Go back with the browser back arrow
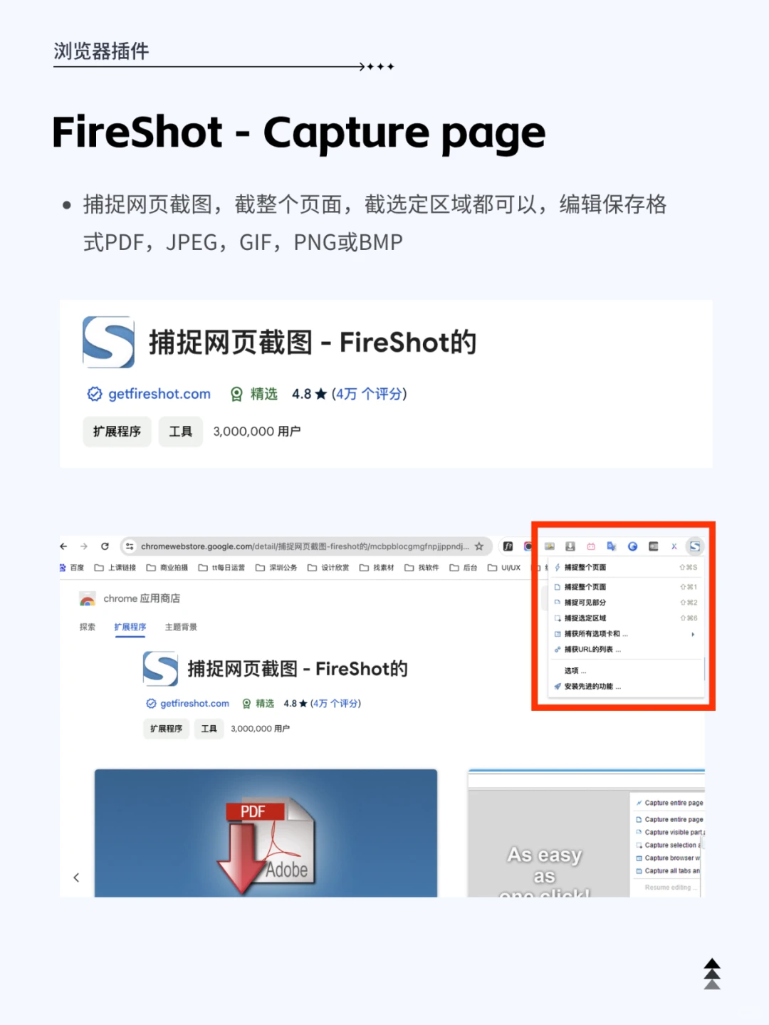The width and height of the screenshot is (769, 1025). click(63, 546)
